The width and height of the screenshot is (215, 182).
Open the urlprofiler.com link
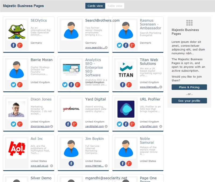(x=149, y=126)
